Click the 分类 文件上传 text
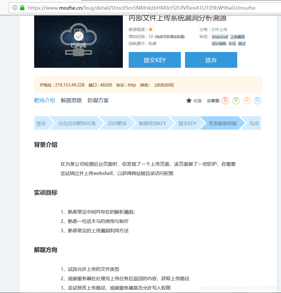 click(x=213, y=30)
